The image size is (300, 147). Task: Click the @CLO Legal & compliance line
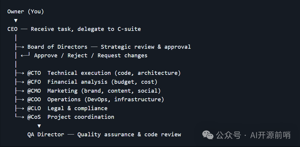[x=67, y=108]
